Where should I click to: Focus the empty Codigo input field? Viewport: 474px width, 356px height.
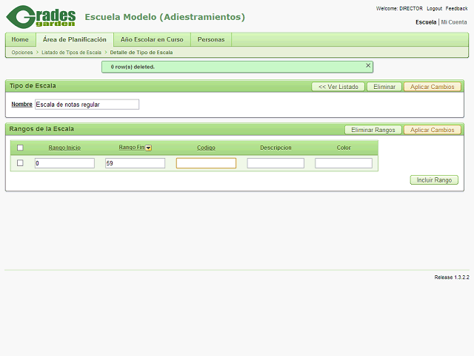[206, 163]
